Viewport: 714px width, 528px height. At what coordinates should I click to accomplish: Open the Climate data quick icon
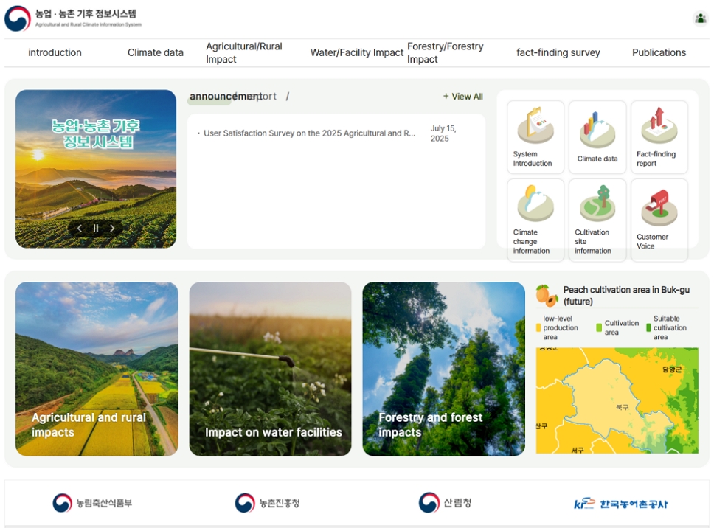tap(597, 136)
